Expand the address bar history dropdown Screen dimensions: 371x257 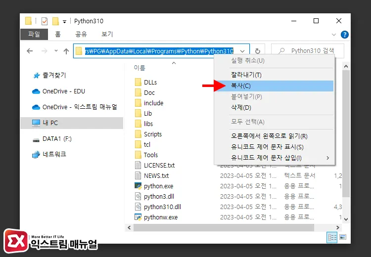point(242,51)
